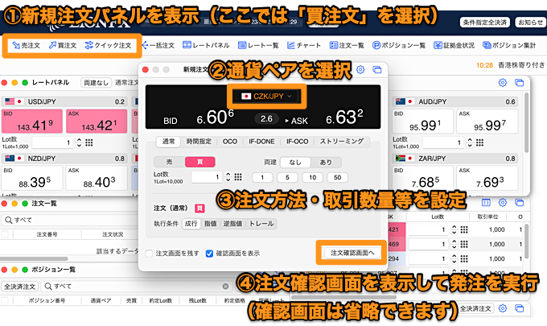This screenshot has width=547, height=326.
Task: Set 両建 to あり
Action: point(326,163)
